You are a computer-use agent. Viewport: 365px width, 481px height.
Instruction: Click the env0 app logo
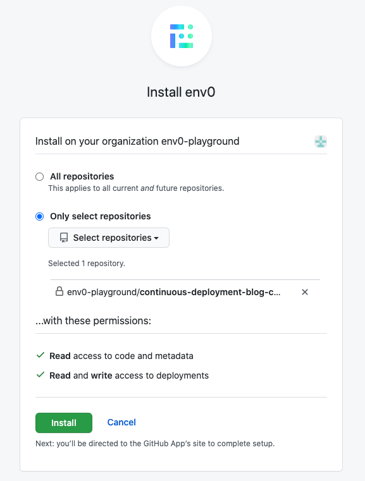click(x=182, y=36)
